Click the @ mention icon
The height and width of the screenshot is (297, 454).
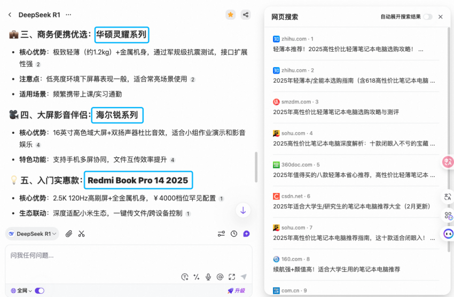220,277
